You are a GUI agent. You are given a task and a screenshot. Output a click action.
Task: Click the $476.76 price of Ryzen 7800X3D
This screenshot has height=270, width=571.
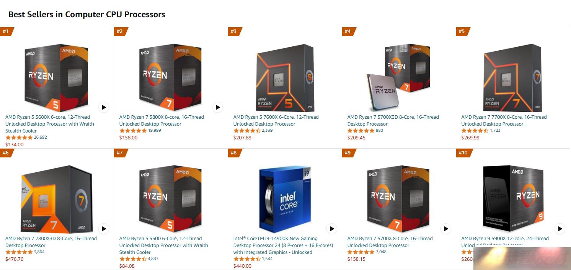point(14,259)
